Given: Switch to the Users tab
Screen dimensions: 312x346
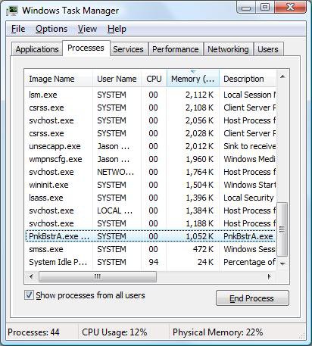Looking at the screenshot, I should click(x=268, y=49).
